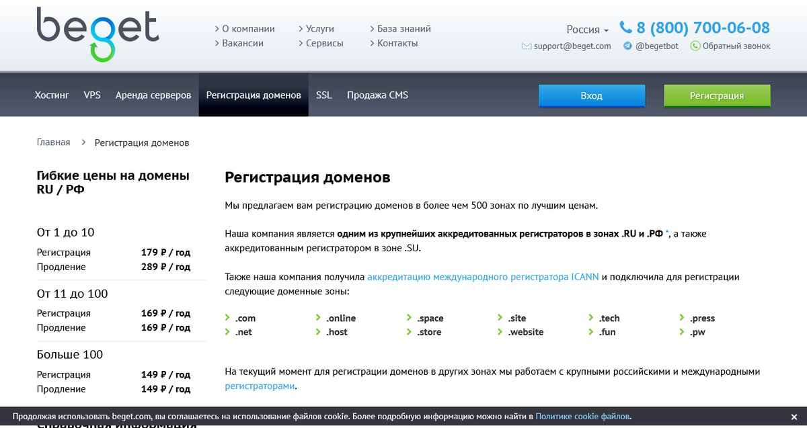Click the green arrow before .com zone
807x428 pixels.
(227, 318)
